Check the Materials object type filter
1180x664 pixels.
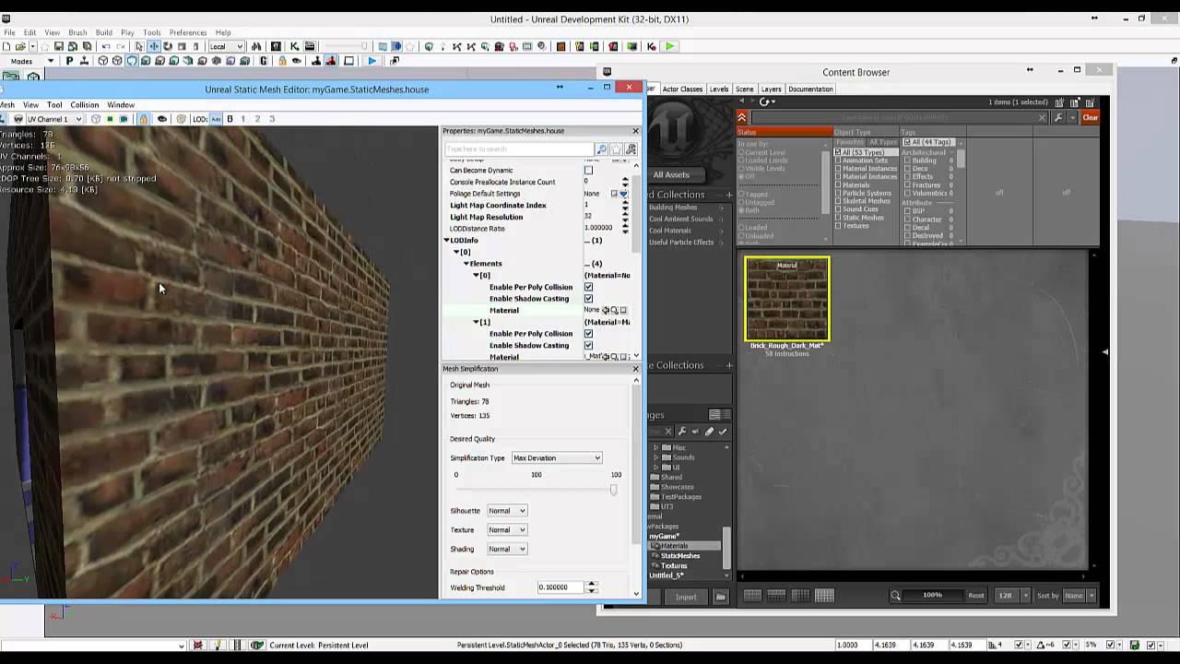pos(838,185)
